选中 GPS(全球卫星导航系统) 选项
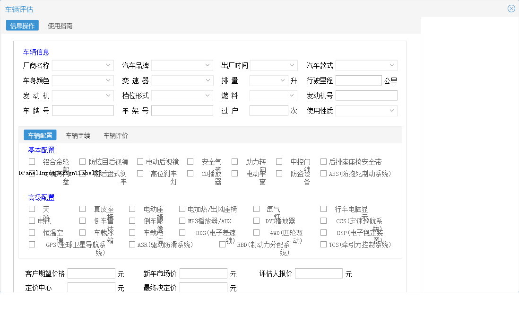The height and width of the screenshot is (325, 519). (x=32, y=244)
